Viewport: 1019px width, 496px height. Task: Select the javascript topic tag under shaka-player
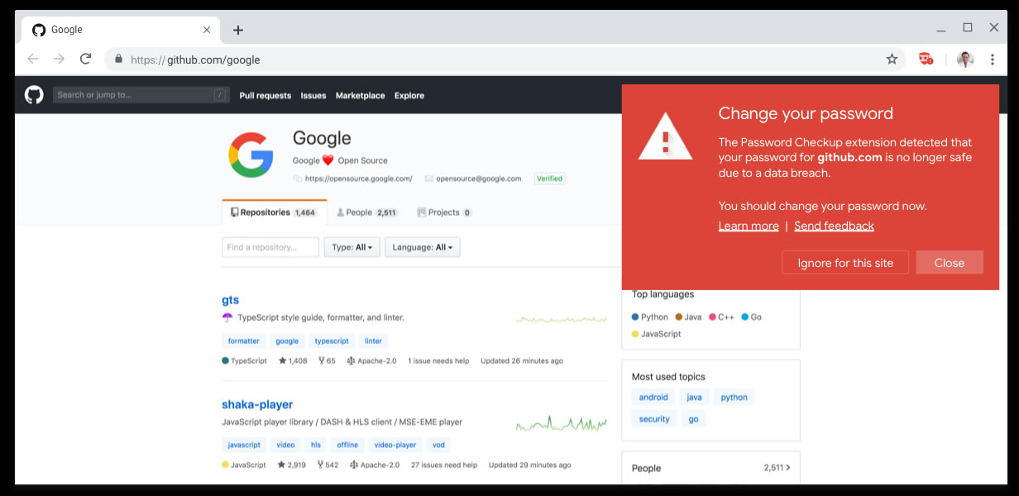(x=244, y=445)
